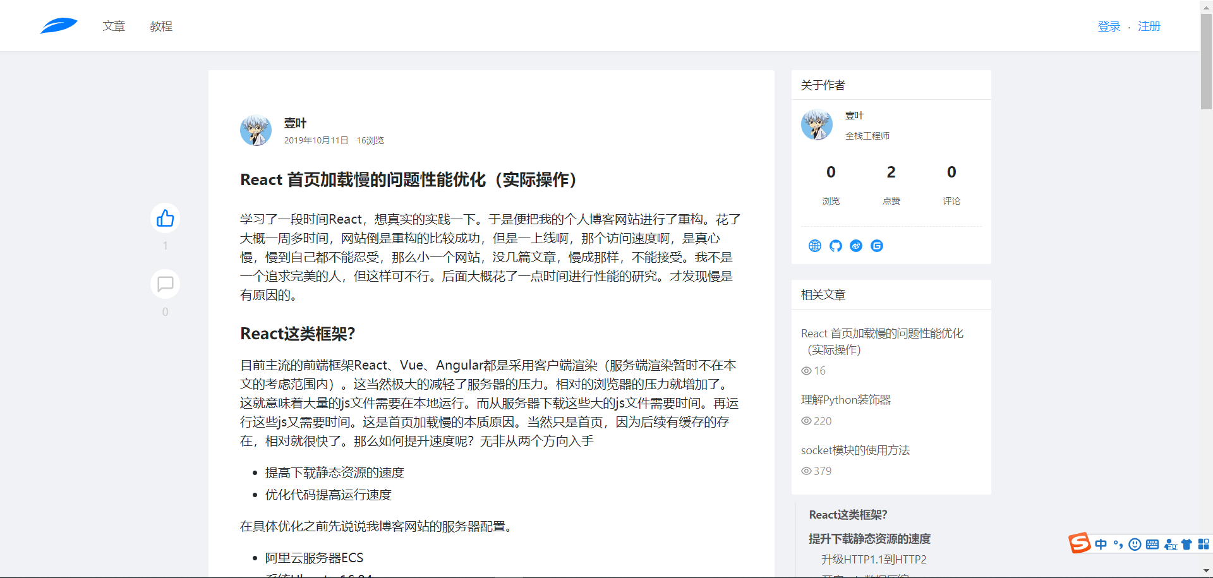The height and width of the screenshot is (578, 1213).
Task: Open Sogou toolbox grid menu
Action: tap(1204, 545)
